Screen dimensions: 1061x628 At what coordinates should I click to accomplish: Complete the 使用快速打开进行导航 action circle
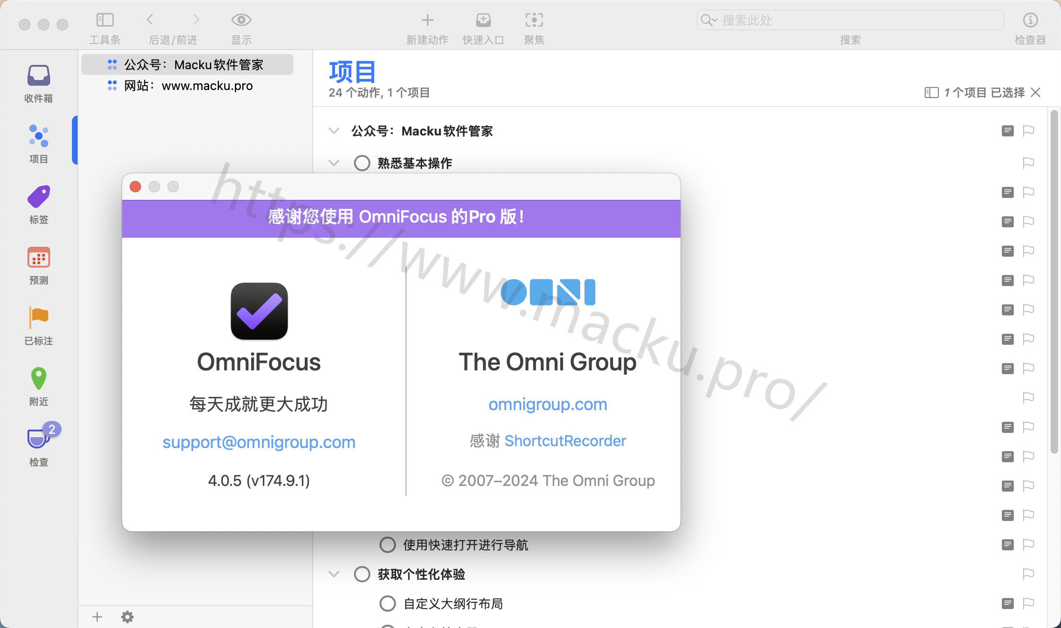388,545
